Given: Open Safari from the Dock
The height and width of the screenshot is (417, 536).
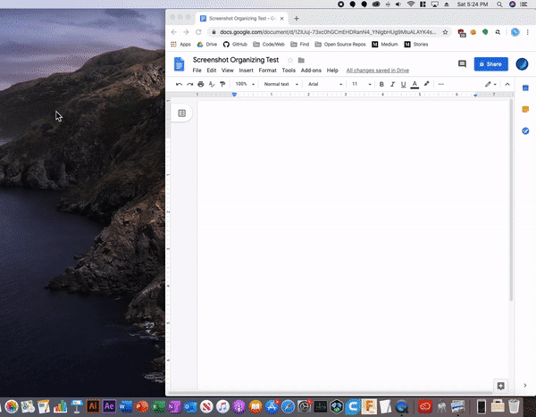Looking at the screenshot, I should point(288,407).
